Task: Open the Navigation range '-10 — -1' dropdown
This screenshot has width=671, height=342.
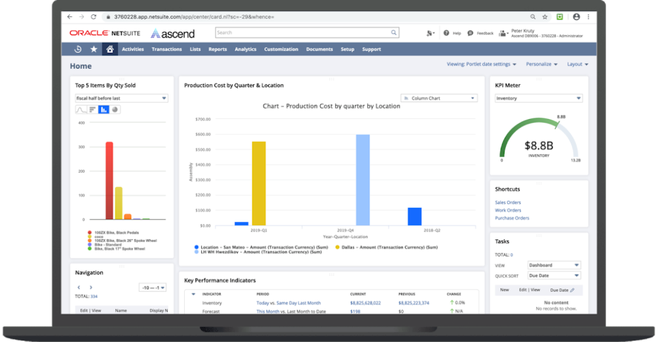Action: tap(153, 288)
